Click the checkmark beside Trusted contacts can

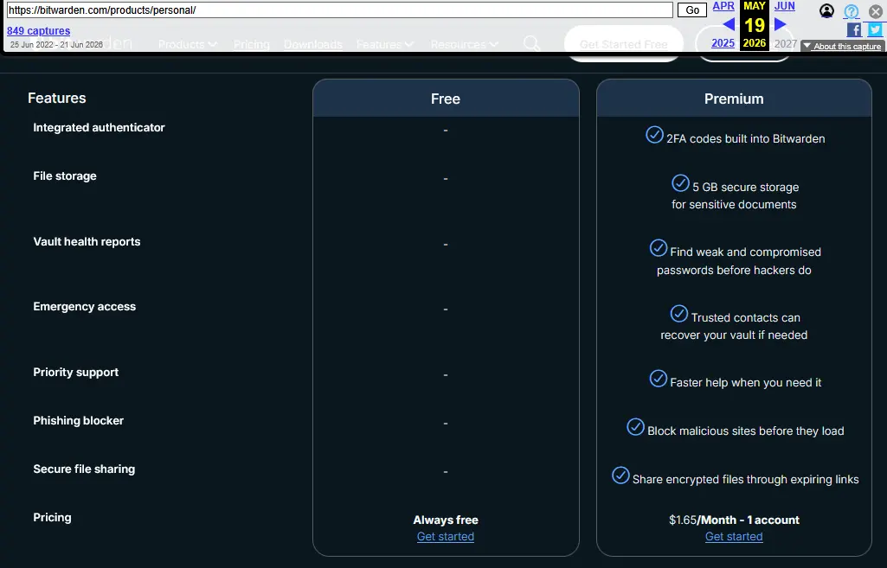click(679, 314)
